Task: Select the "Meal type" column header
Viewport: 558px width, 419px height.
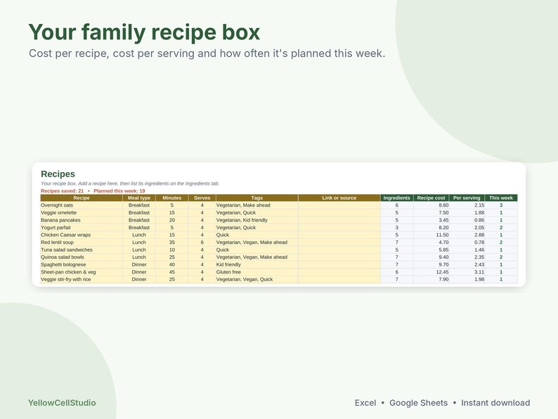Action: (x=139, y=198)
